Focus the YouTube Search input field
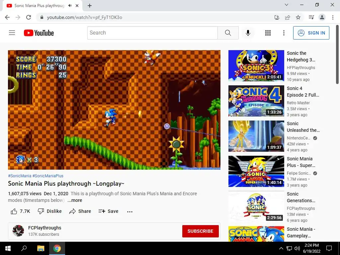Image resolution: width=340 pixels, height=255 pixels. tap(152, 33)
